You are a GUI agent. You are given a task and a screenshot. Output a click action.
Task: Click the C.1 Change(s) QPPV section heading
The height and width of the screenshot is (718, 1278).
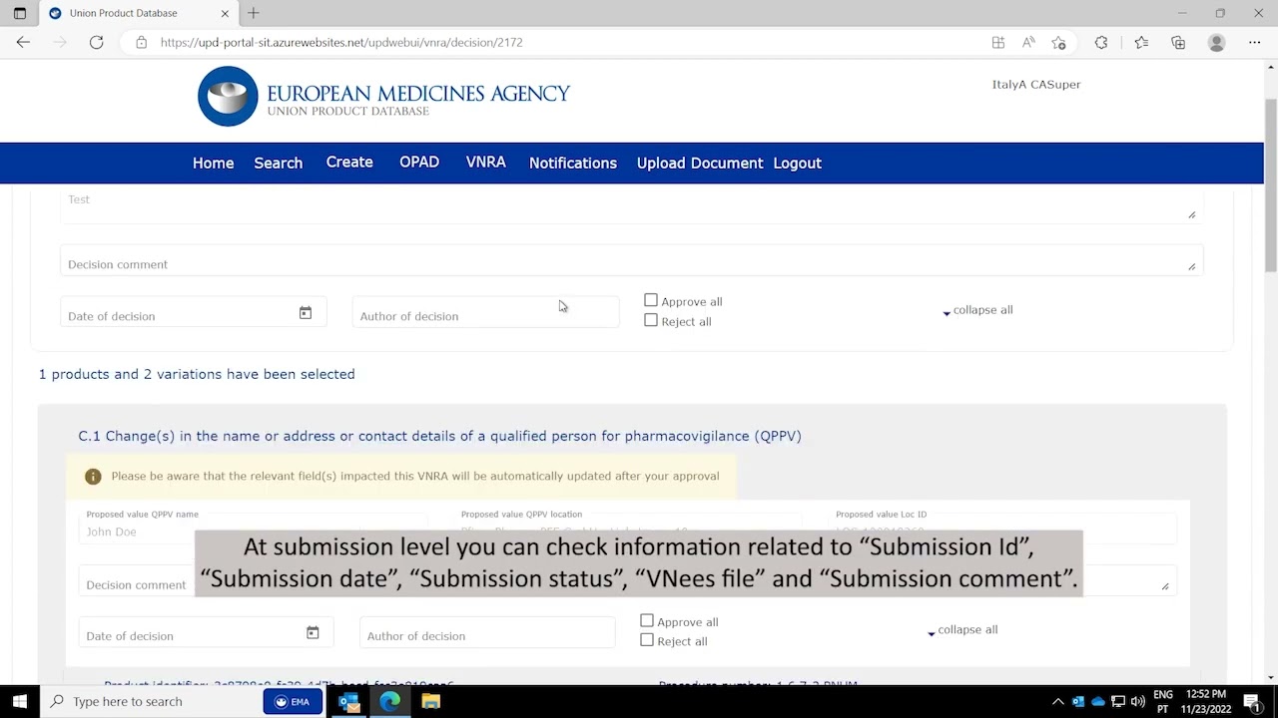[x=439, y=436]
